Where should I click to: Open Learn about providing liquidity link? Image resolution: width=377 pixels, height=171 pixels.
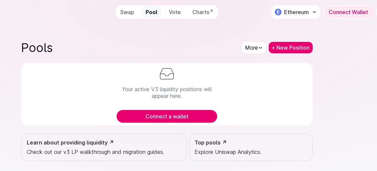[x=67, y=142]
